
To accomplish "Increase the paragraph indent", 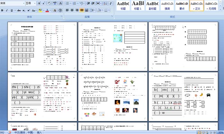I will pyautogui.click(x=93, y=4).
